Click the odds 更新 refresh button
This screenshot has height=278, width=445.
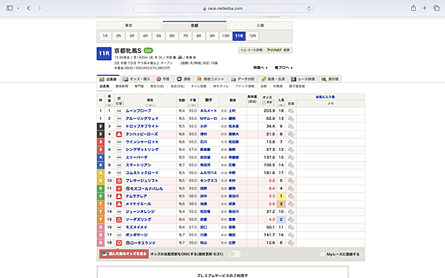(x=267, y=103)
